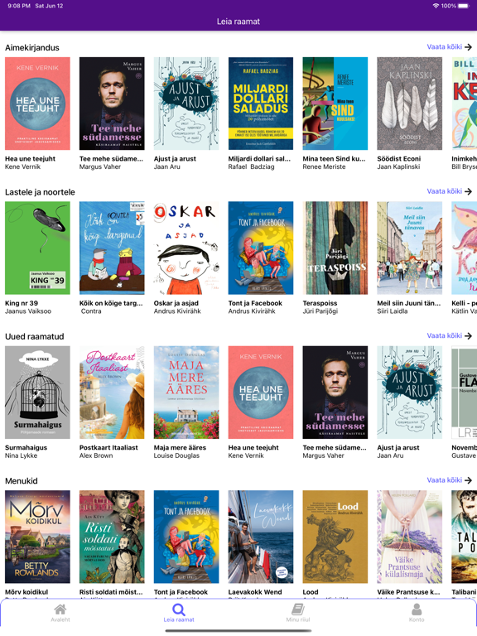Select author name Nina Lykke

pyautogui.click(x=21, y=455)
